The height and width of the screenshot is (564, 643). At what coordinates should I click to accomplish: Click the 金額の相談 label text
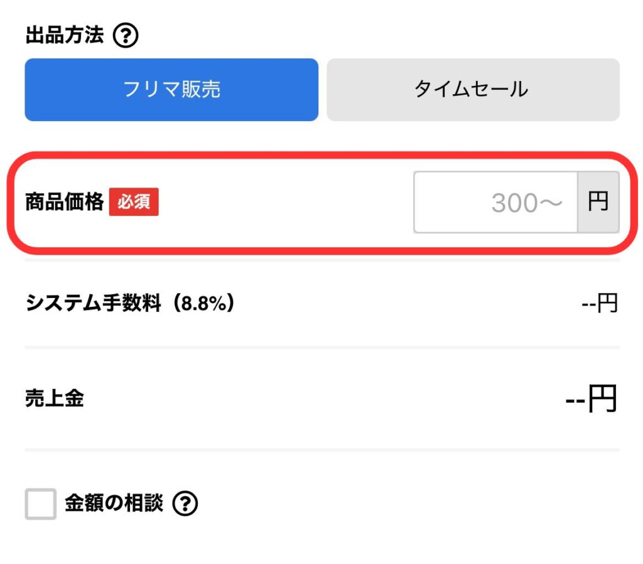pyautogui.click(x=114, y=503)
